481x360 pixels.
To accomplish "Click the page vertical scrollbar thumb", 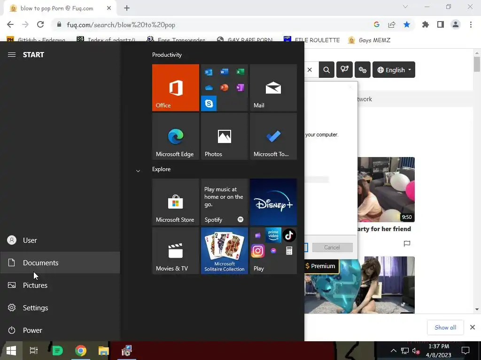I will click(477, 64).
